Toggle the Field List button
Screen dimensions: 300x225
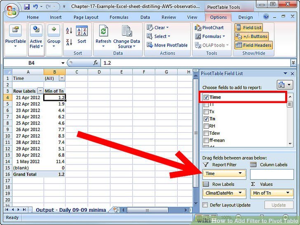[248, 28]
